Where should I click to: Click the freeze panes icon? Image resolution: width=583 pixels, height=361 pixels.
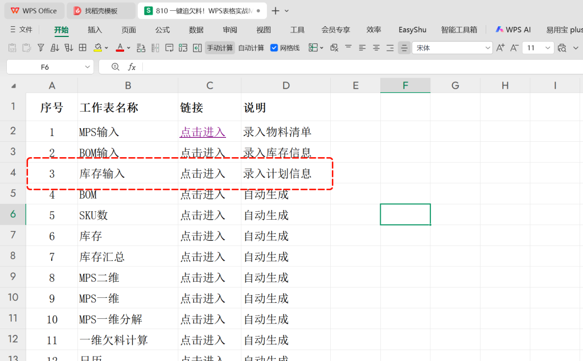pos(313,48)
